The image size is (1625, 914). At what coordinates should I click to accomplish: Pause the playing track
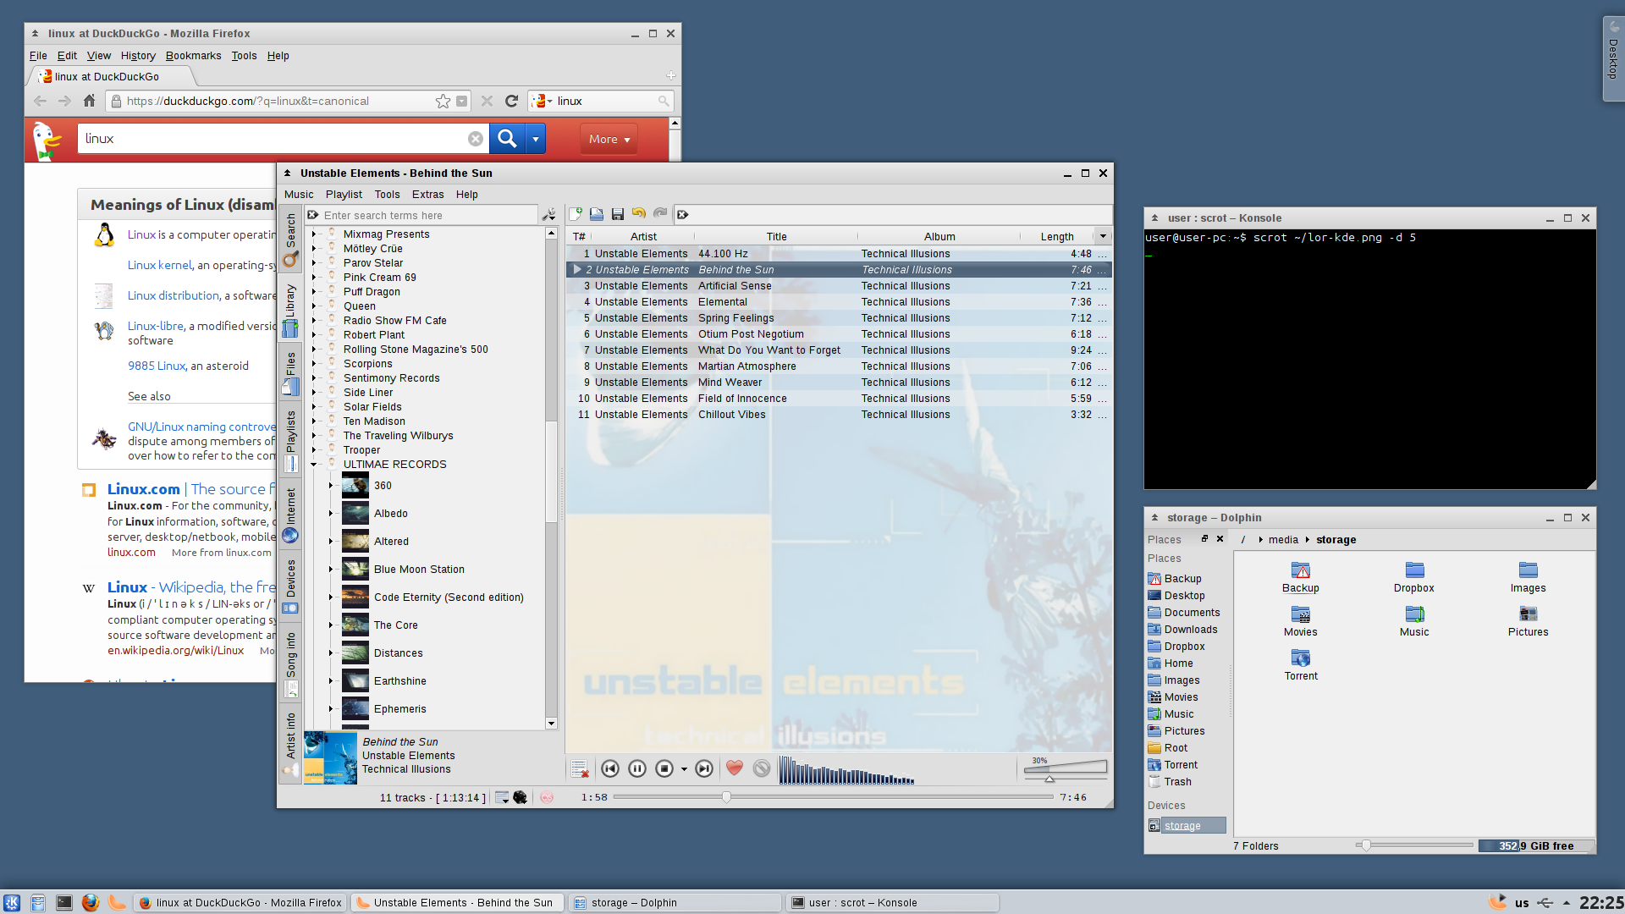point(637,768)
